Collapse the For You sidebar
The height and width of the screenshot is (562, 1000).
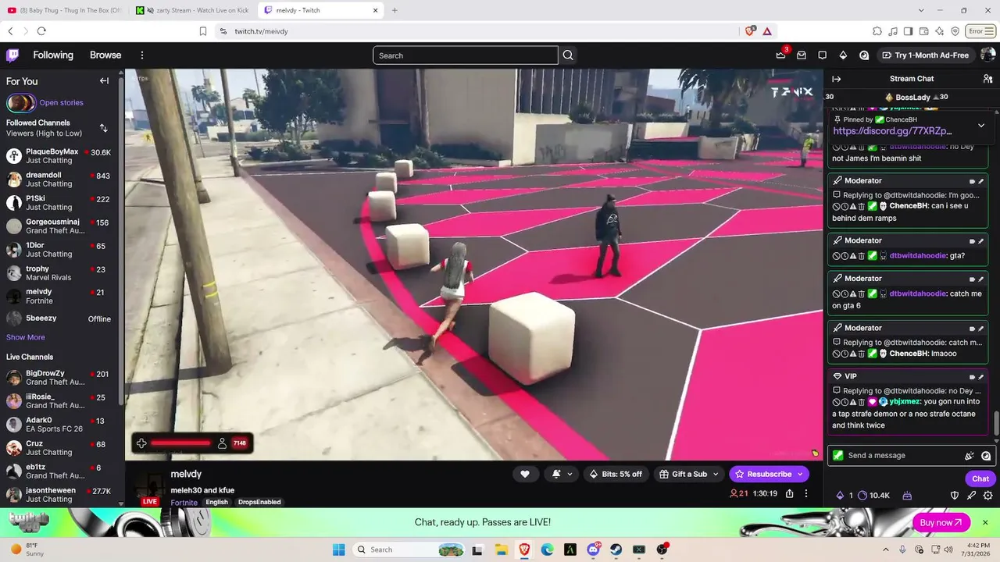[x=104, y=80]
